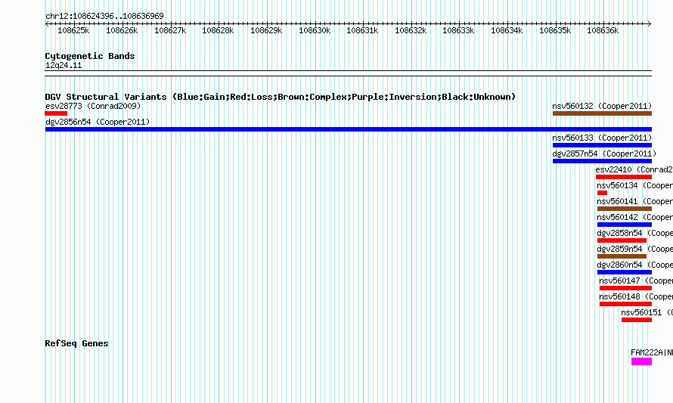Click the 108626k ruler mark

coord(122,30)
